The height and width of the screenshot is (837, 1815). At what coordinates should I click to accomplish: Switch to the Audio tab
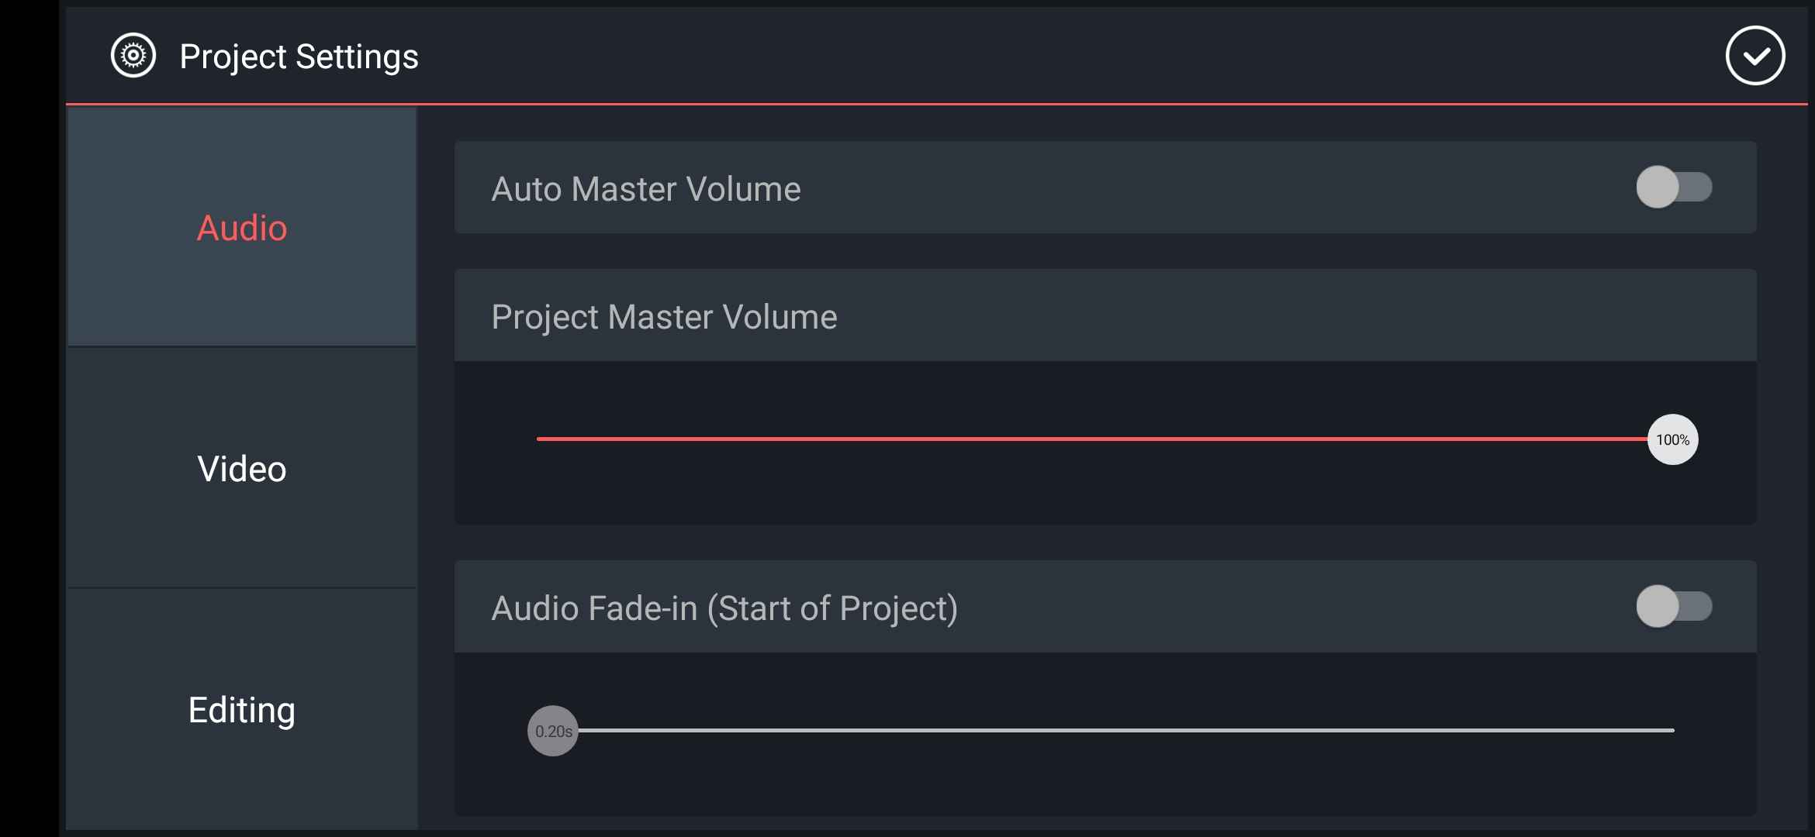pos(242,228)
